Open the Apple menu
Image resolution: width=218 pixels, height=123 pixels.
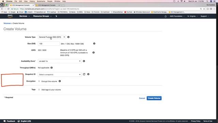click(3, 1)
